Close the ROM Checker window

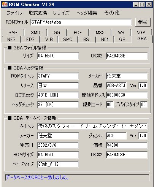point(149,5)
